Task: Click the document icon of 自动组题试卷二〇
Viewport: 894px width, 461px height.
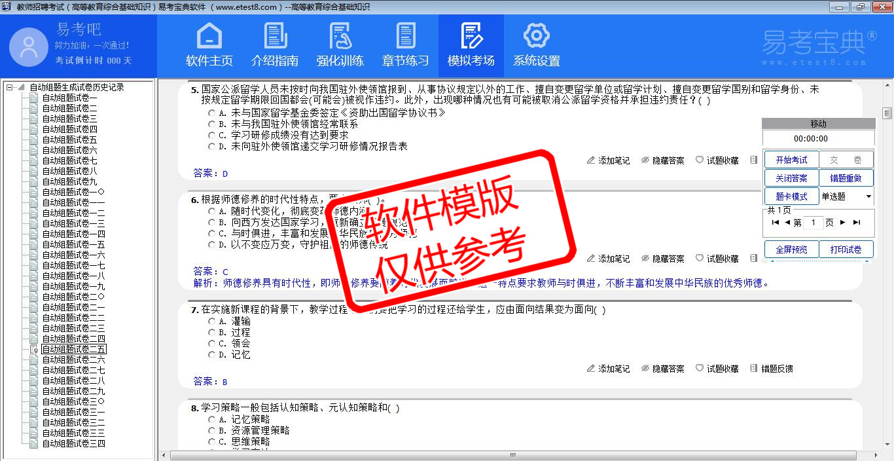Action: [34, 297]
